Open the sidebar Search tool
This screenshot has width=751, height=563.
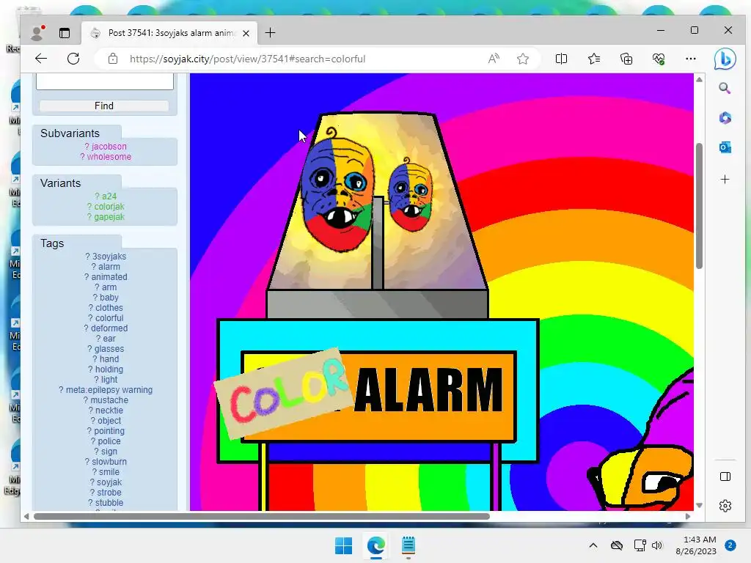(725, 88)
